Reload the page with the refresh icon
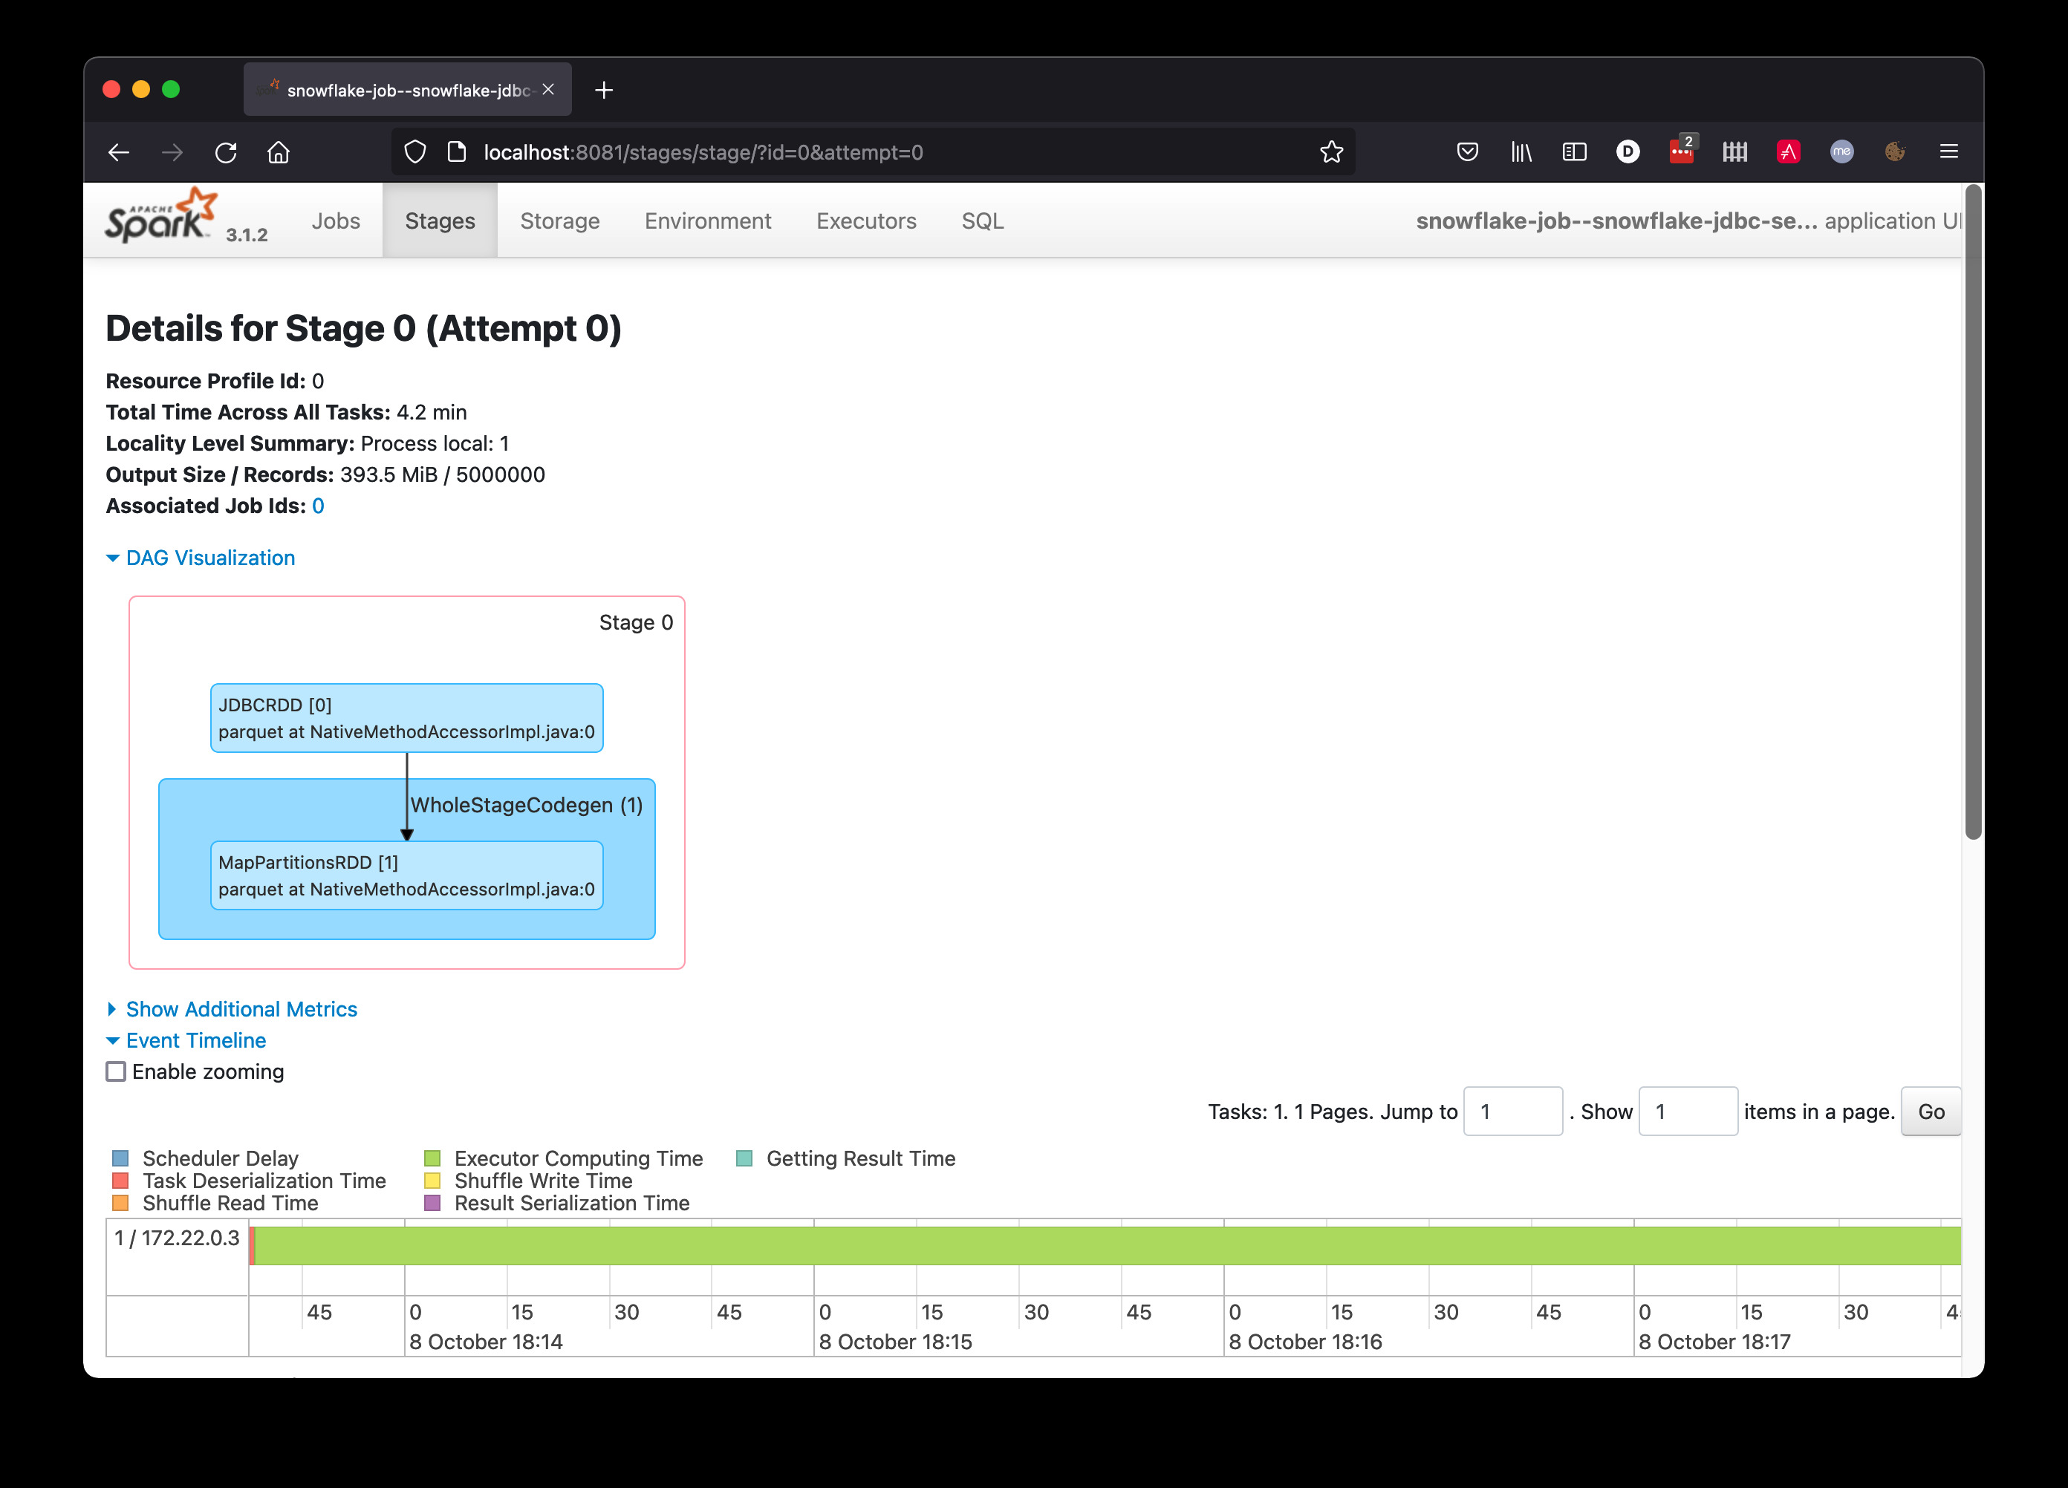 225,152
